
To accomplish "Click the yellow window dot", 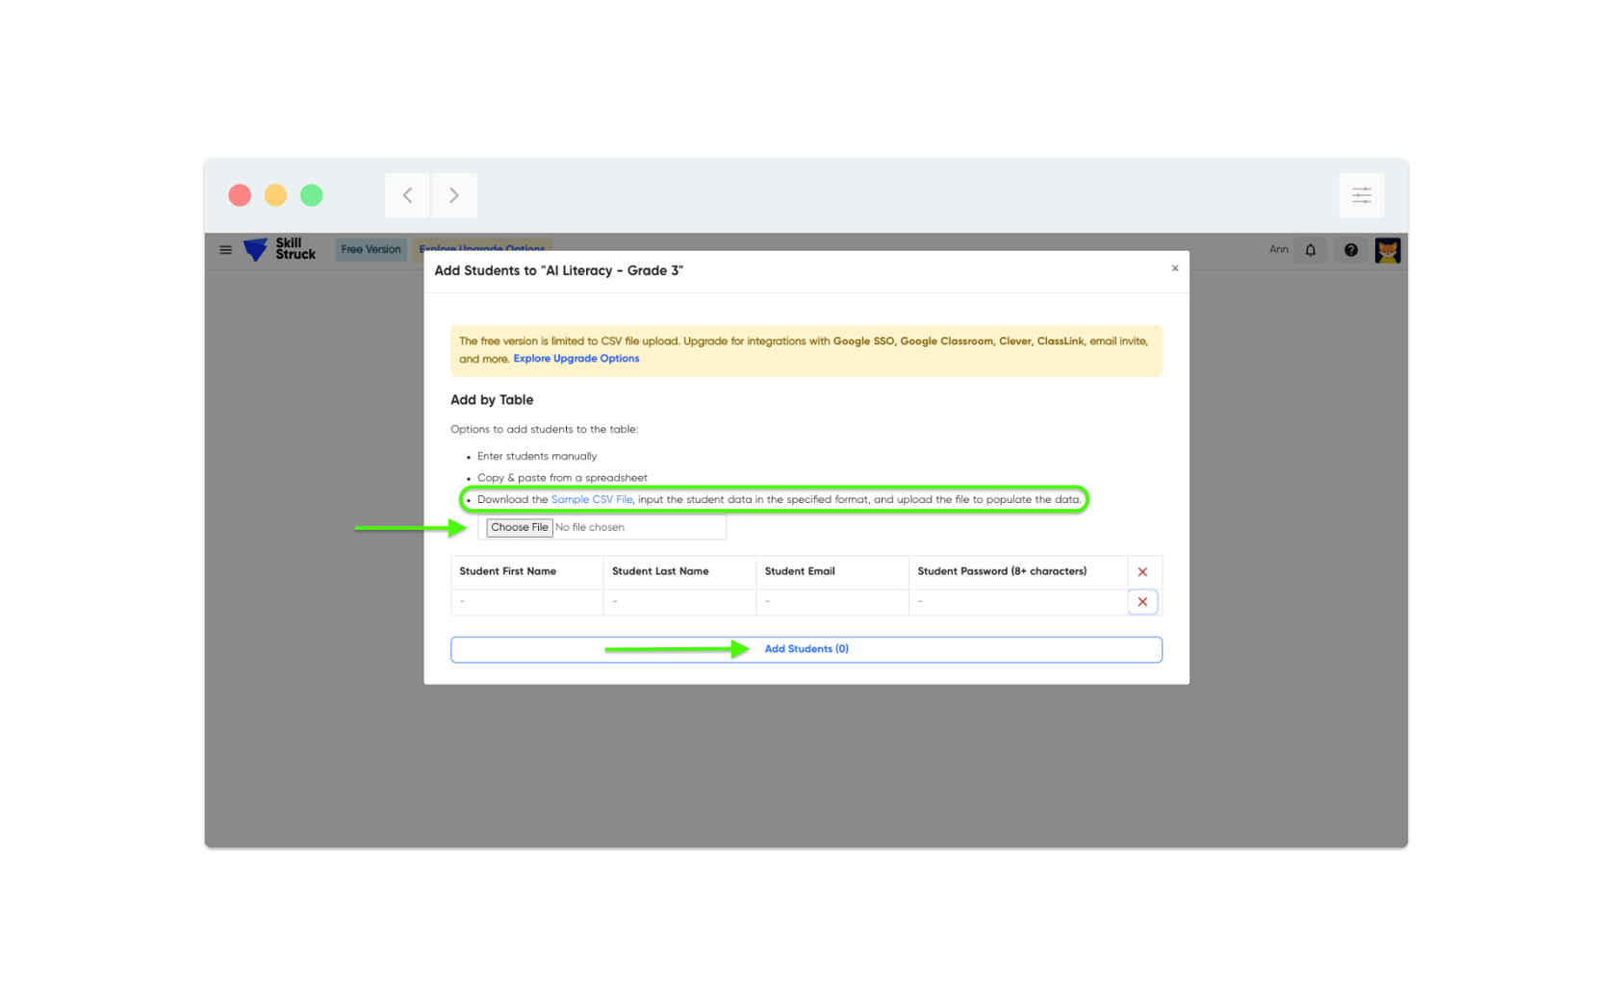I will (x=275, y=195).
